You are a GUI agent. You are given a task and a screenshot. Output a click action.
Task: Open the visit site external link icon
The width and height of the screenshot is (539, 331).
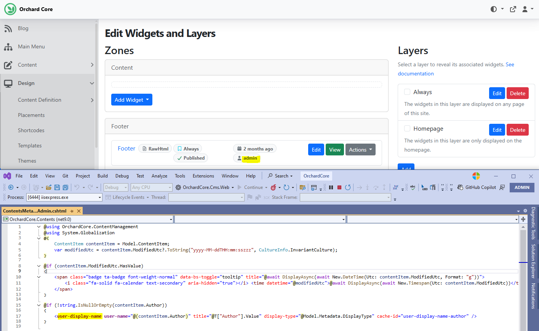click(513, 9)
